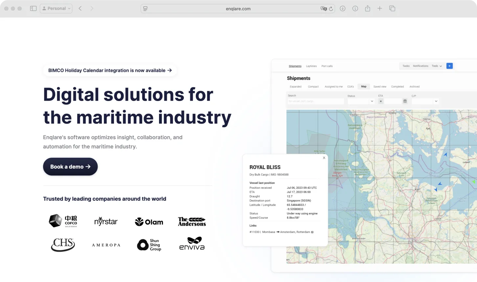Screen dimensions: 477x282
Task: Toggle the Safari sidebar icon
Action: [33, 9]
